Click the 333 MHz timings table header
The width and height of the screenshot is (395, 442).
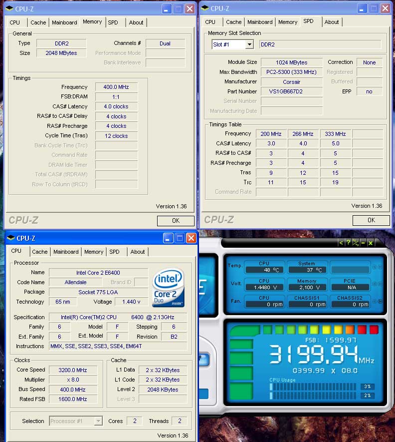335,134
